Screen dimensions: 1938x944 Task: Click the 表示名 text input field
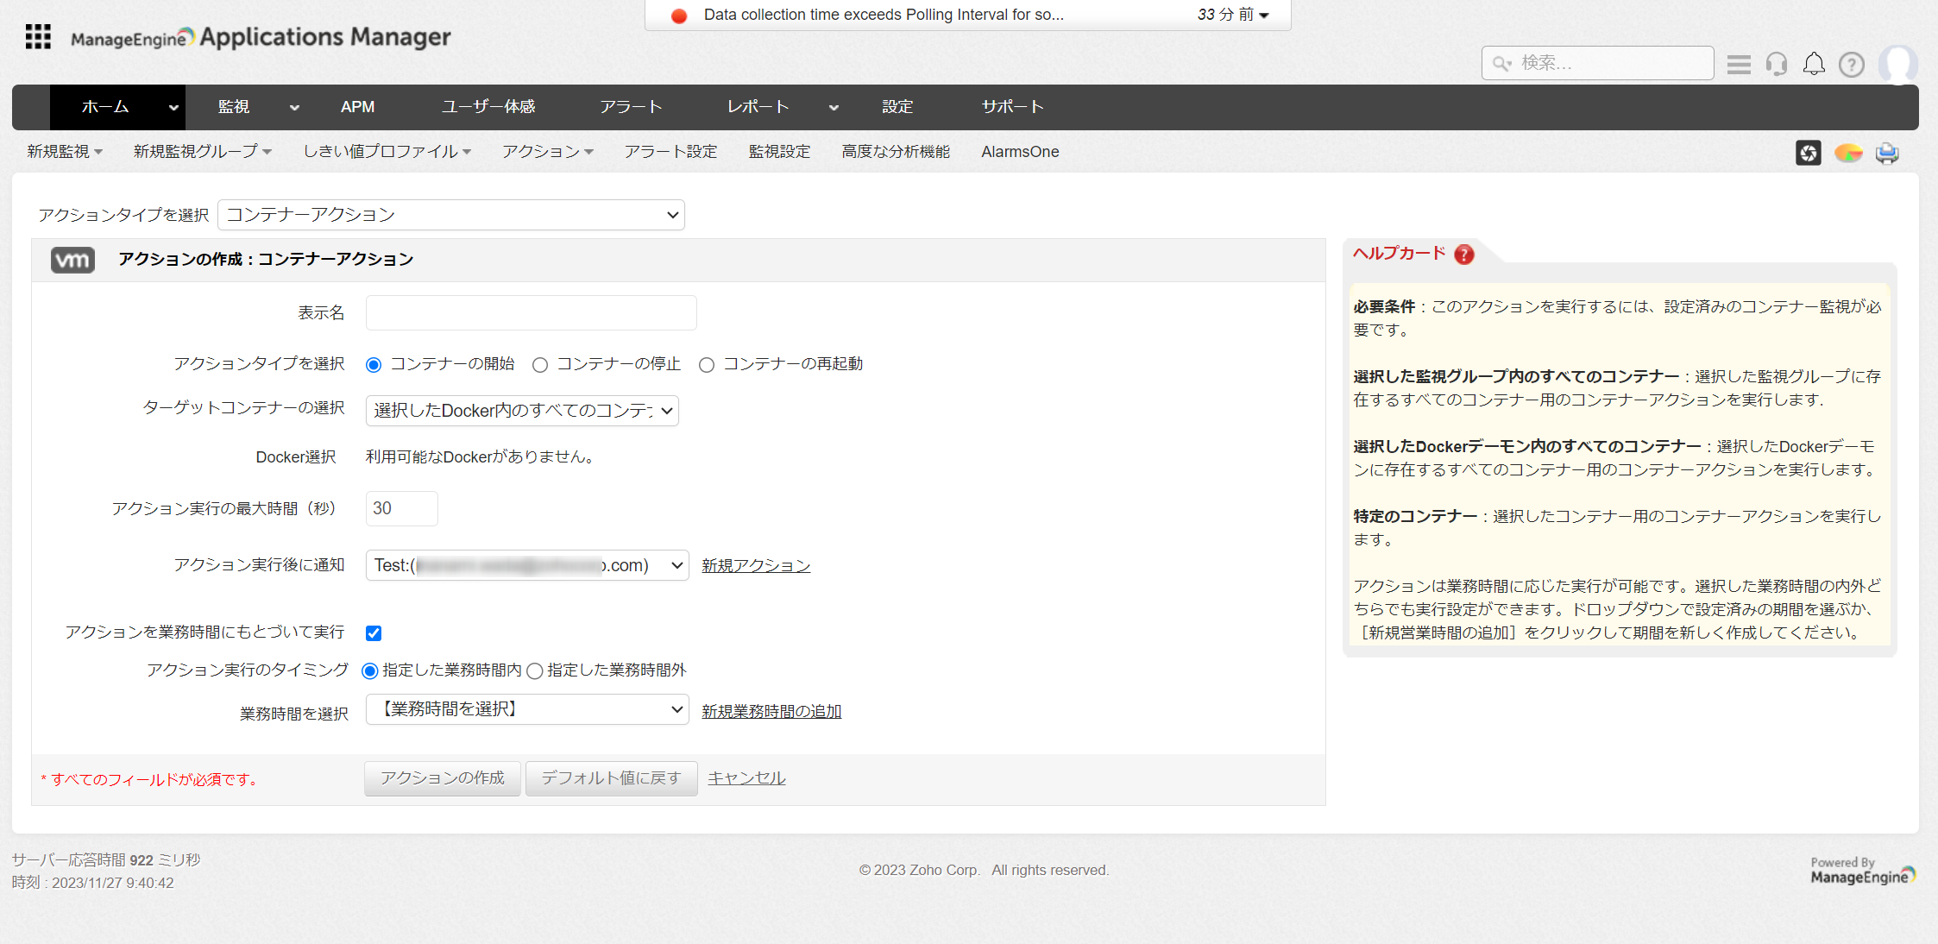tap(531, 313)
